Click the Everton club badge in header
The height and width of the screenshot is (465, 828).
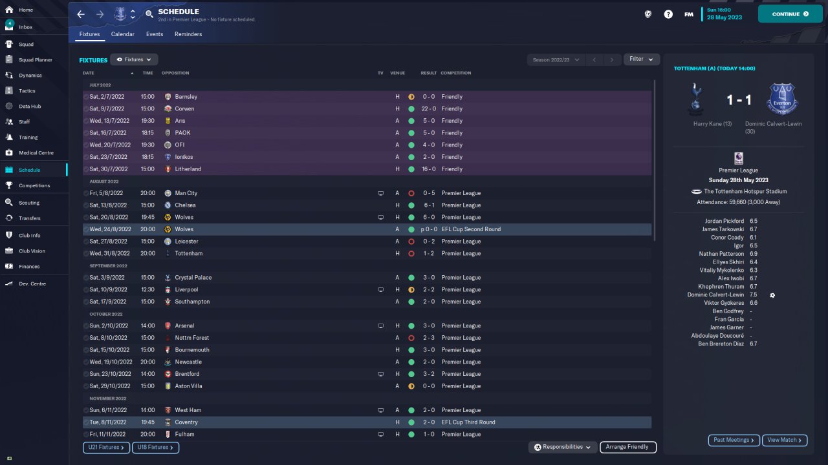120,14
